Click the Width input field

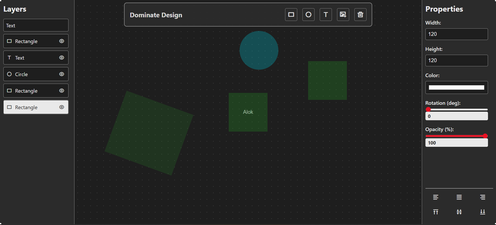(x=456, y=34)
